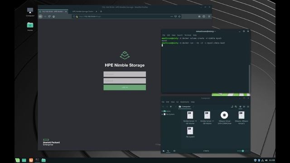The height and width of the screenshot is (163, 290).
Task: Toggle location entry in file manager toolbar
Action: (x=232, y=107)
